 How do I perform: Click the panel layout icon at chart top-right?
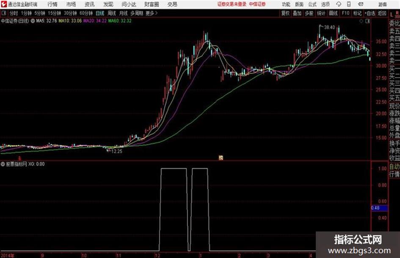point(367,21)
